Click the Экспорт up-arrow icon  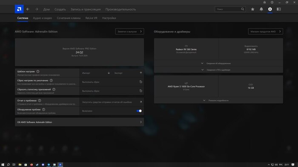pyautogui.click(x=141, y=73)
